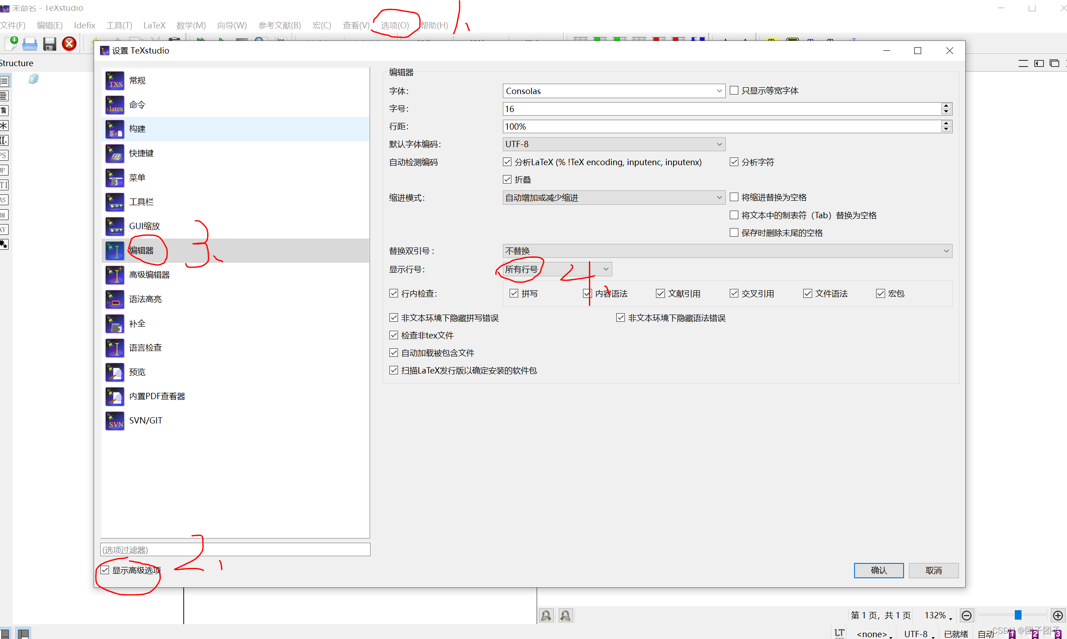1067x639 pixels.
Task: Maximize the 设置 TeXstudio dialog
Action: 918,50
